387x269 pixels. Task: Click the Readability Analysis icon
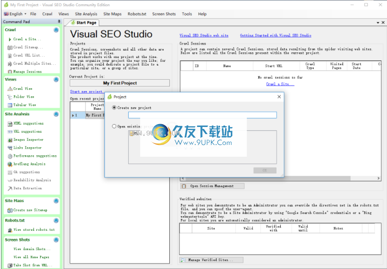pyautogui.click(x=10, y=180)
